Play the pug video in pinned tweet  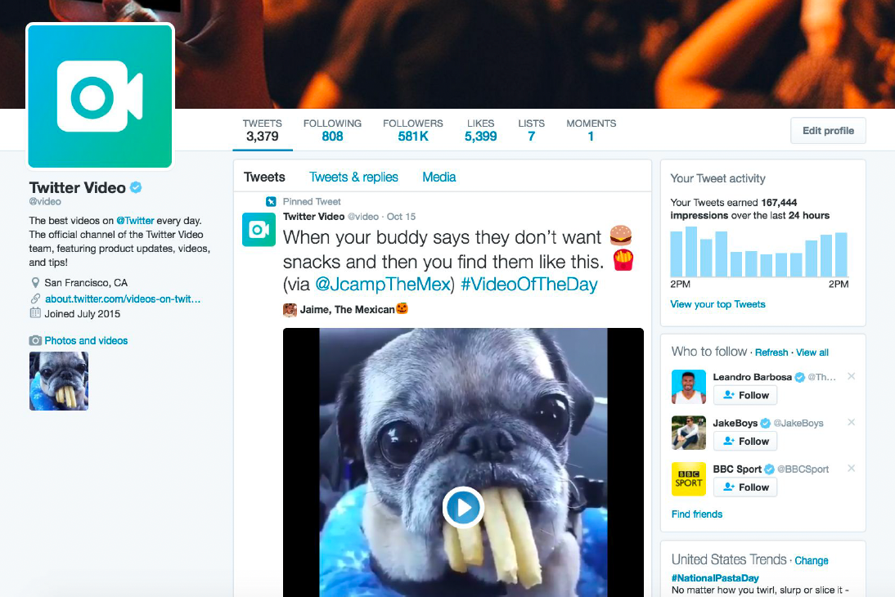click(462, 507)
